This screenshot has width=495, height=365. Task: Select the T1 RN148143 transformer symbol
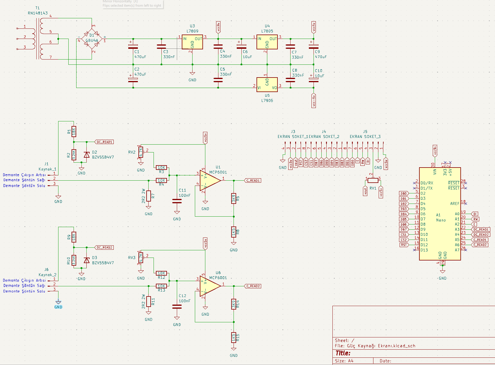pos(38,39)
